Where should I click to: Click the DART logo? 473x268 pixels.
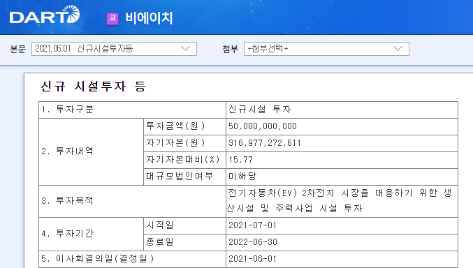click(x=44, y=15)
